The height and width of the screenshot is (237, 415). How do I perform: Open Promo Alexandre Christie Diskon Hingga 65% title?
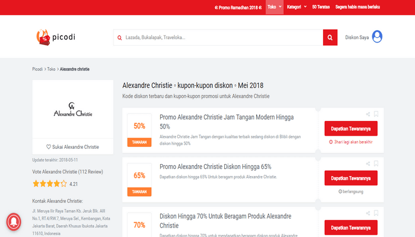pos(215,167)
